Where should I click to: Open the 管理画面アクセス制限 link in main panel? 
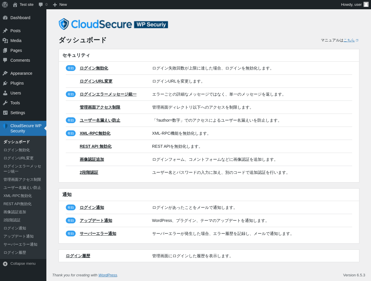(x=100, y=107)
